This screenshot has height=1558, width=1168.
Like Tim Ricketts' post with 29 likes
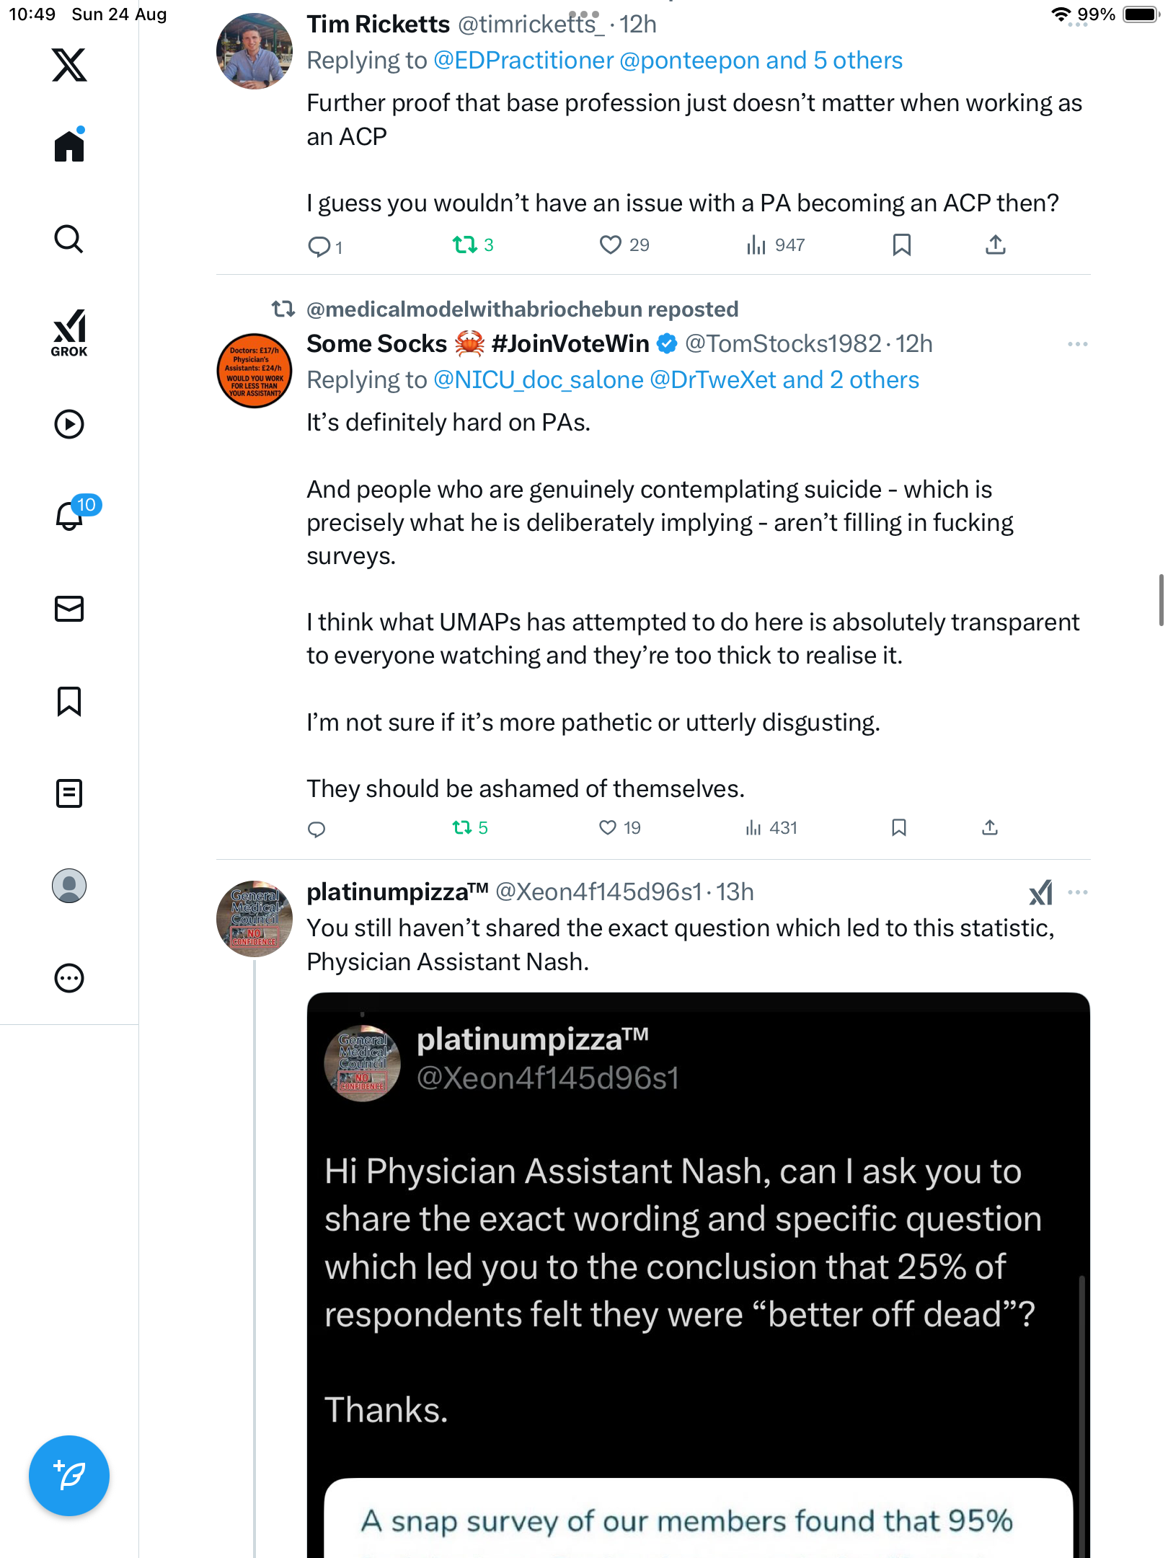pos(610,245)
